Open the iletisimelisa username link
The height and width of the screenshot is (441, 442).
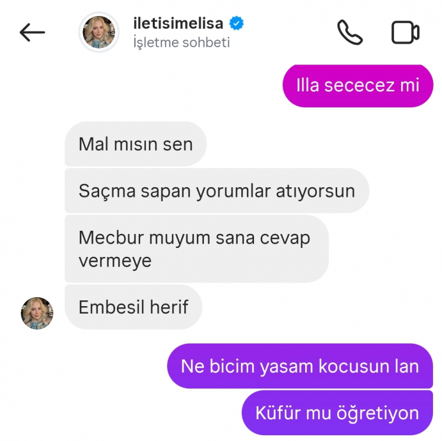point(178,23)
